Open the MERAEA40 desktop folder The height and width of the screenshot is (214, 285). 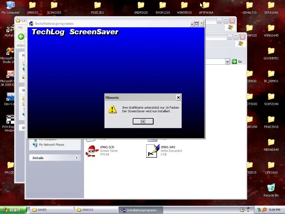pos(271,145)
